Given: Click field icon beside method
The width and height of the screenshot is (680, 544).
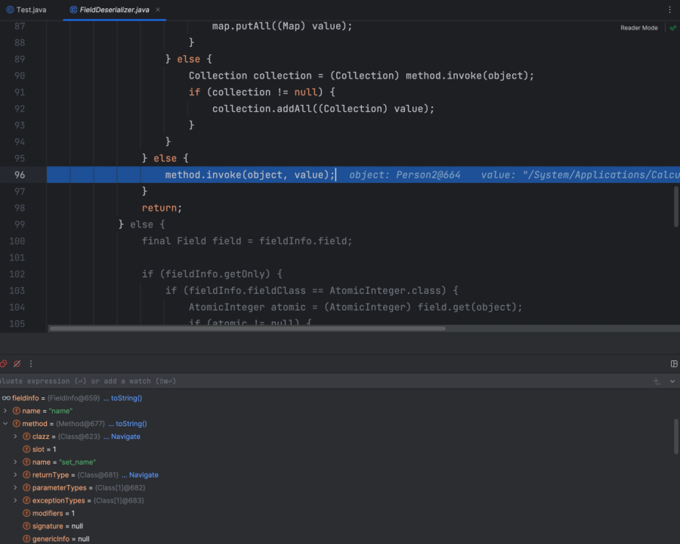Looking at the screenshot, I should click(16, 424).
